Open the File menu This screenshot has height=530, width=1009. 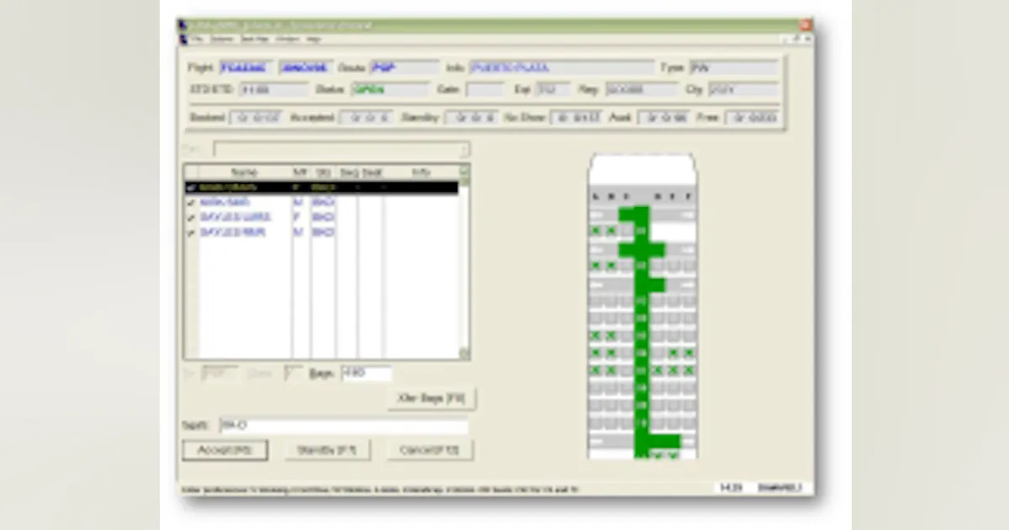pos(196,39)
